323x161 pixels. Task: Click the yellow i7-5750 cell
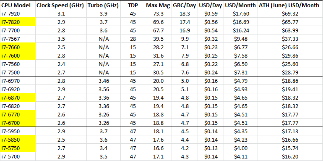pos(18,148)
